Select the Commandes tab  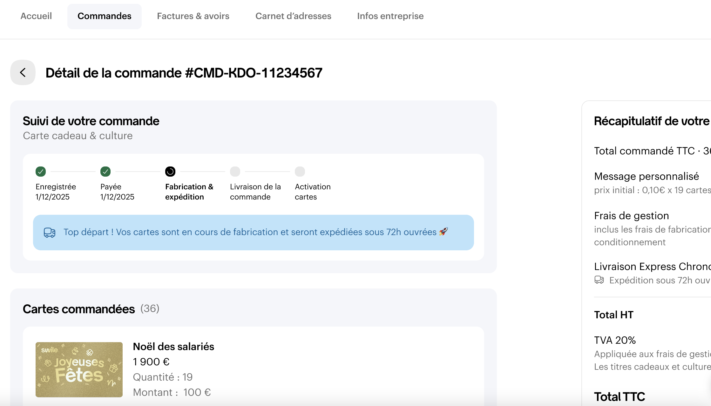pos(104,16)
